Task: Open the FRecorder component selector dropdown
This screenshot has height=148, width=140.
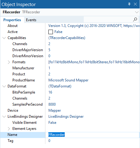Action: click(137, 12)
